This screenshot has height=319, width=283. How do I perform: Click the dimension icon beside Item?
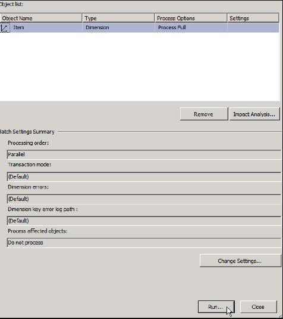pos(5,28)
